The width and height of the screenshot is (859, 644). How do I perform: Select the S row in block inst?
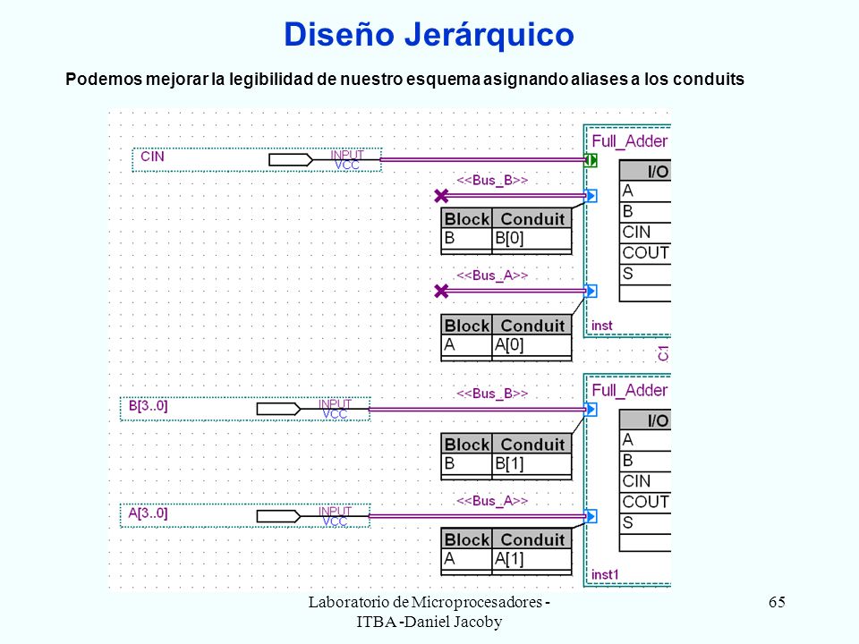pyautogui.click(x=645, y=274)
